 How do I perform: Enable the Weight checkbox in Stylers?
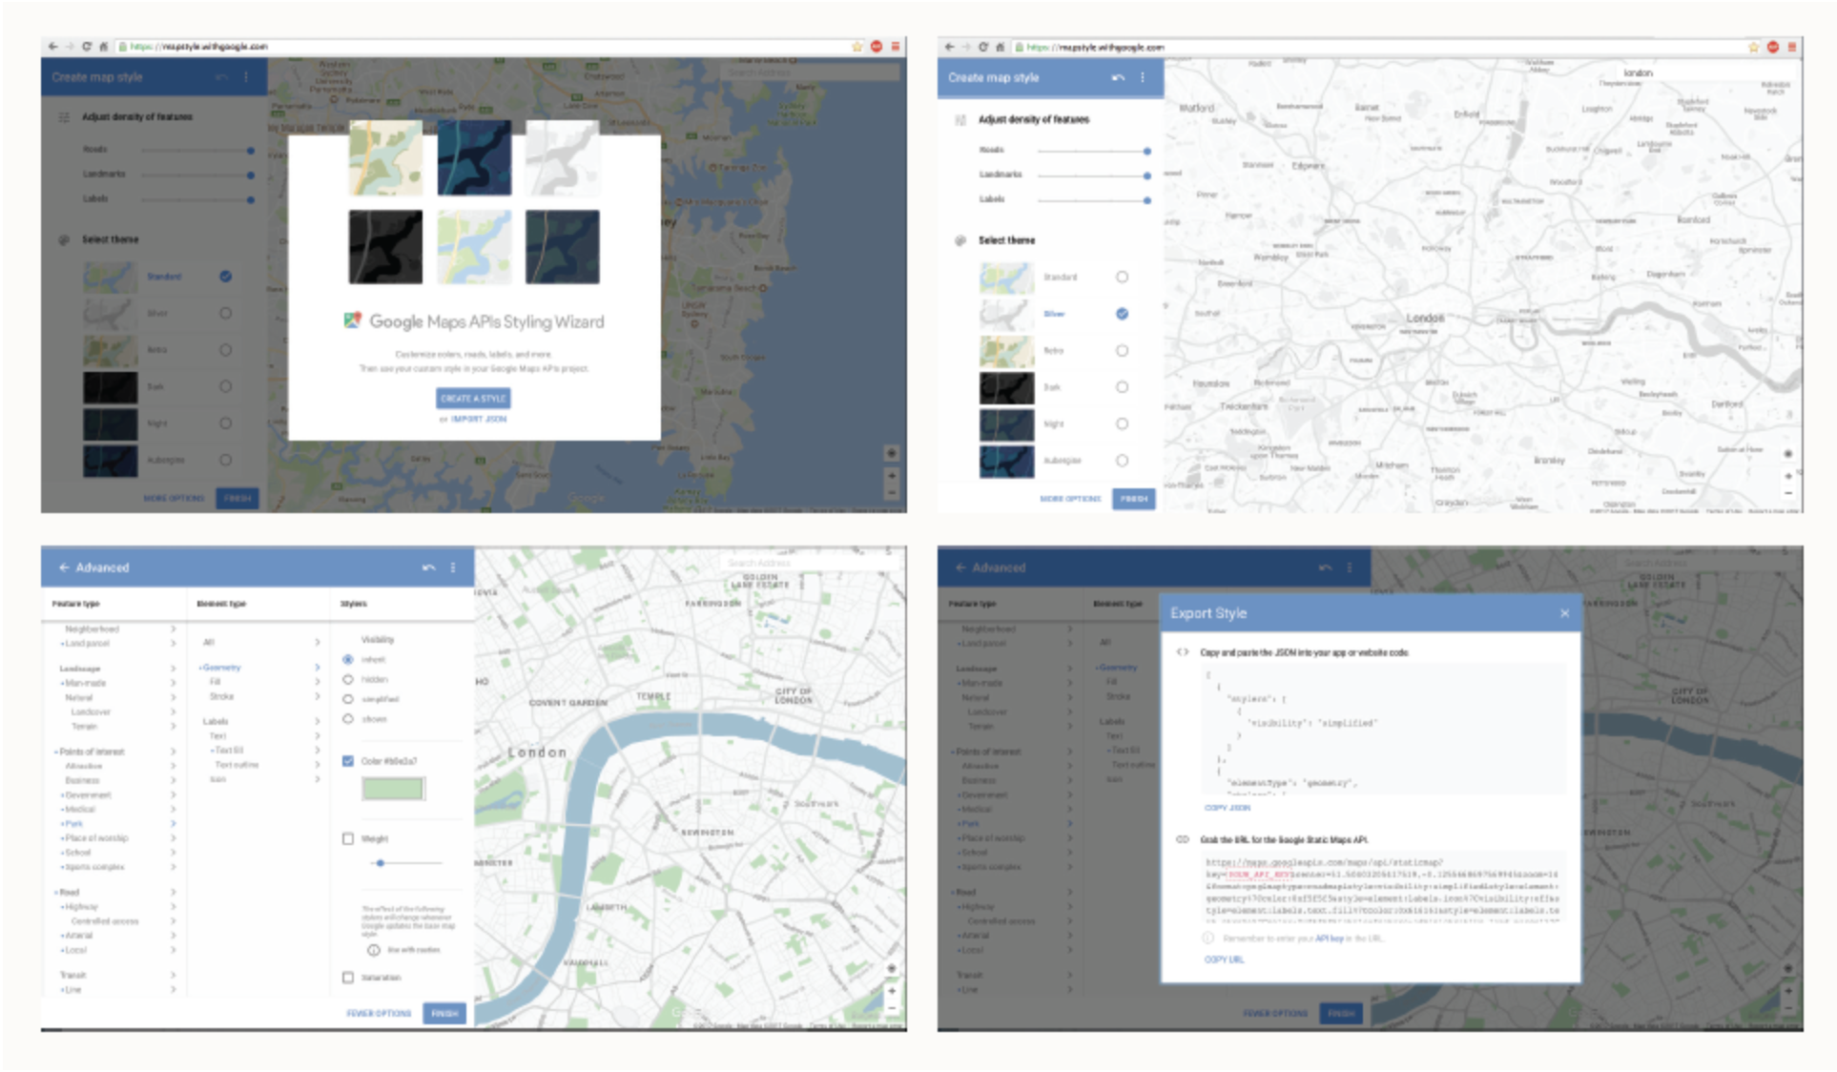[x=348, y=838]
